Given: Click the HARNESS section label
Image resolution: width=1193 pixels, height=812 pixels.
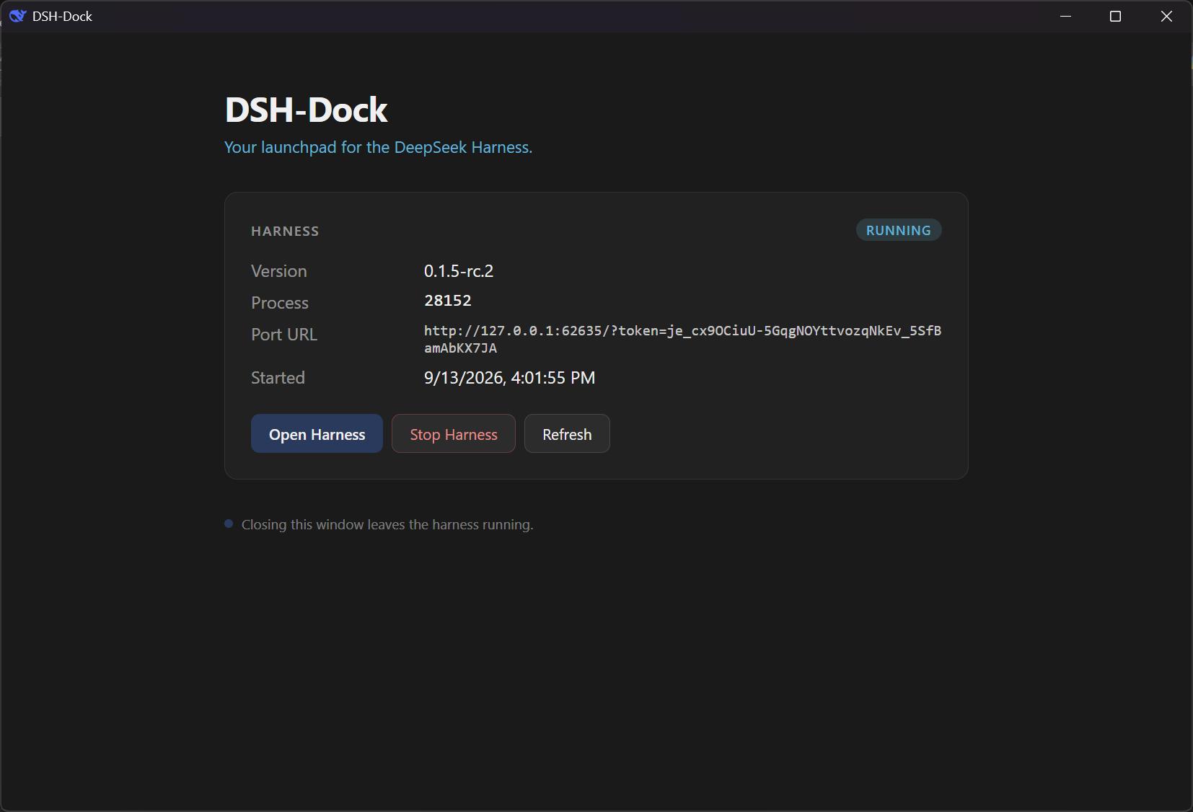Looking at the screenshot, I should click(x=285, y=231).
